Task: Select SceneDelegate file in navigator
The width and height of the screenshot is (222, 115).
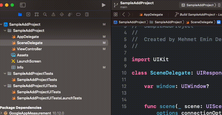Action: pyautogui.click(x=30, y=43)
